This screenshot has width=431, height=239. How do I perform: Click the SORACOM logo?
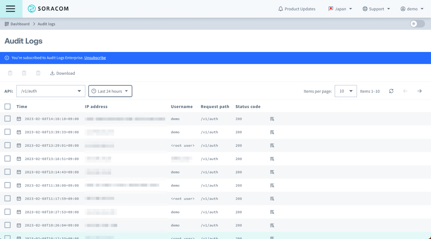48,9
